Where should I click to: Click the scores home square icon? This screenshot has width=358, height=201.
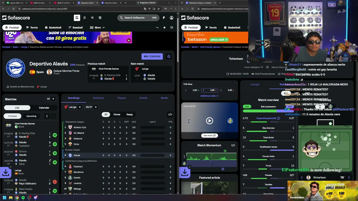77,18
